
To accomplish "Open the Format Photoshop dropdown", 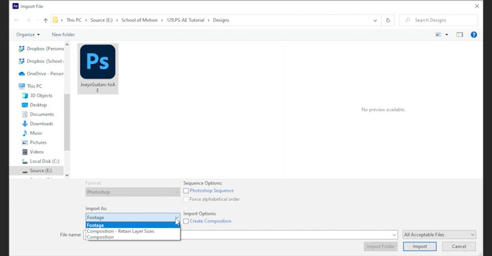I will pyautogui.click(x=133, y=192).
